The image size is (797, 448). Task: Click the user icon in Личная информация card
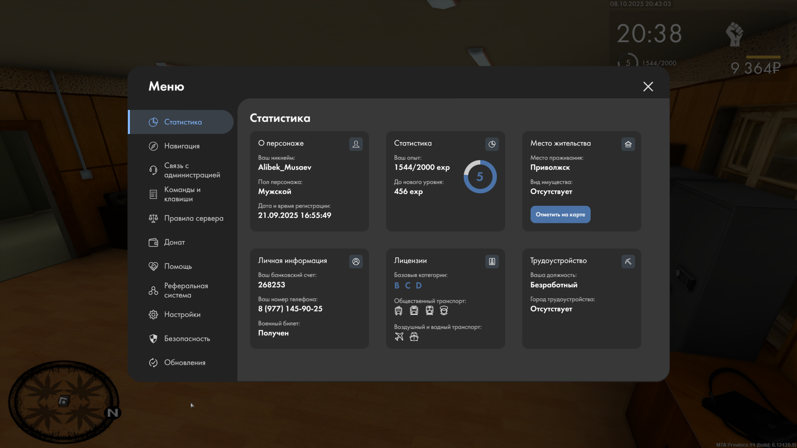click(x=356, y=261)
